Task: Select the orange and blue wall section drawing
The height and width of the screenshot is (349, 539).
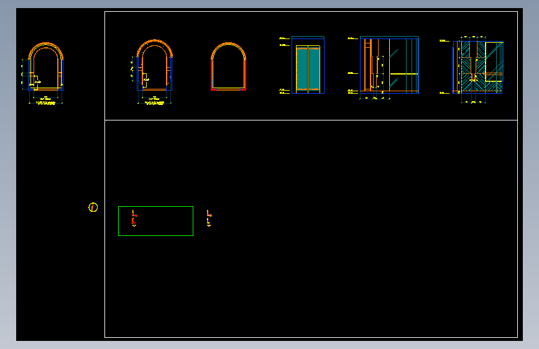Action: [384, 67]
